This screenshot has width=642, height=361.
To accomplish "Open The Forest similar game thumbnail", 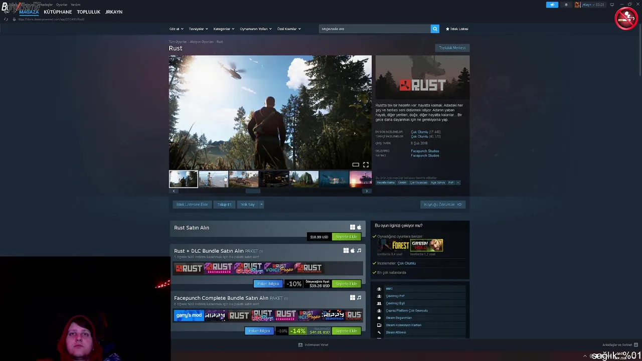I will [394, 245].
